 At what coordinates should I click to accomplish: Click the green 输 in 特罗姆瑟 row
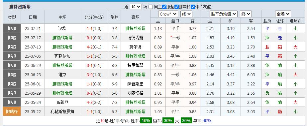280,65
